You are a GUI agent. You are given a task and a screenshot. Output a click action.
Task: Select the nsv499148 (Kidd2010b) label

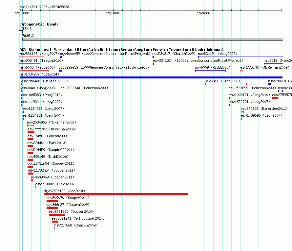(x=48, y=157)
